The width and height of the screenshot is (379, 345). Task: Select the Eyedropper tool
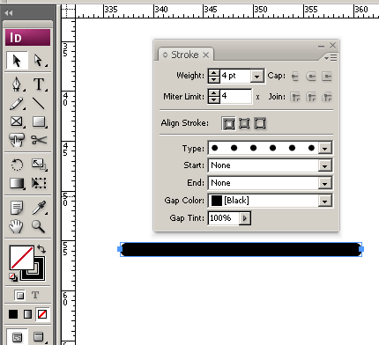(39, 208)
